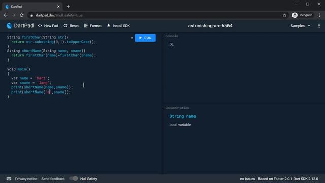Reload the DartPad page

click(x=22, y=15)
